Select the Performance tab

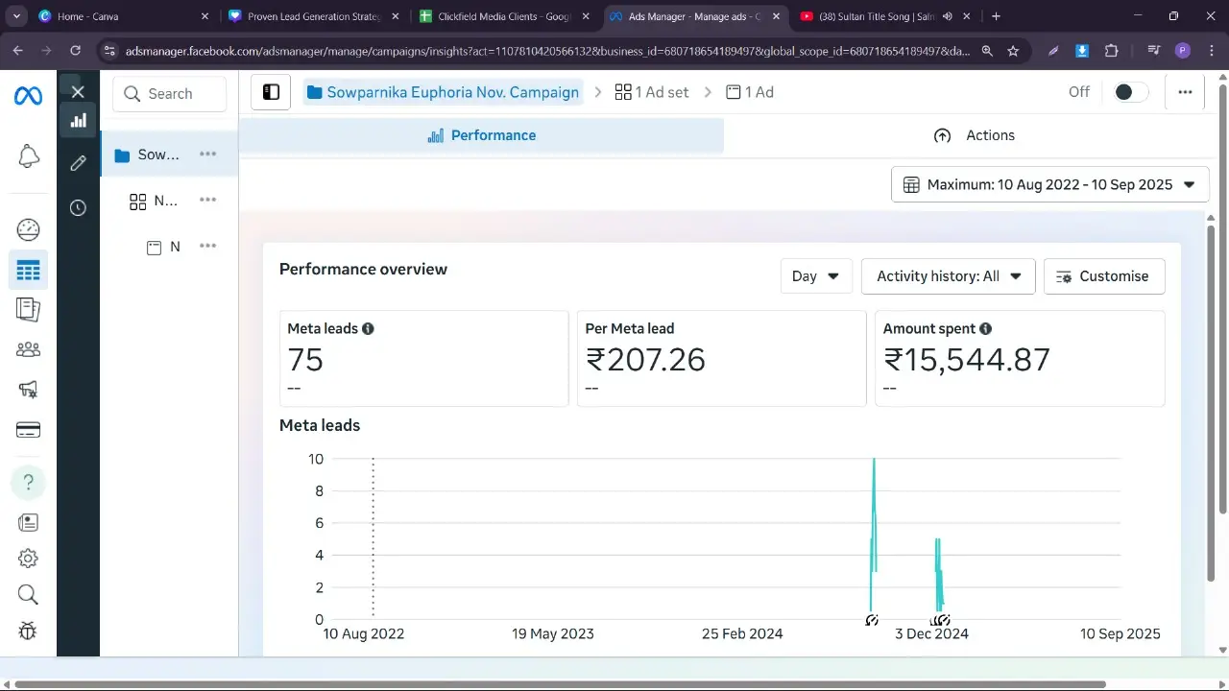[481, 135]
